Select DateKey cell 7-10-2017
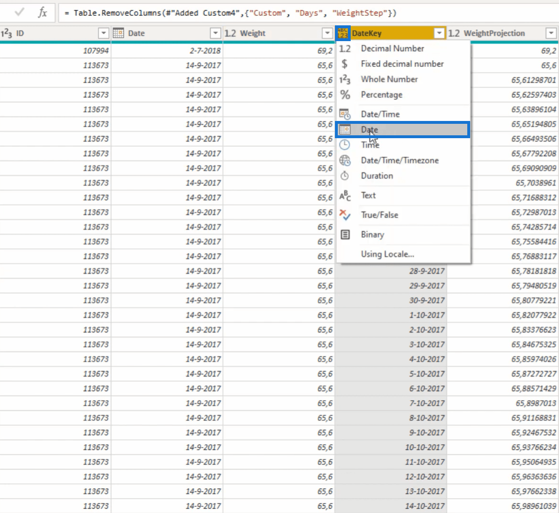 [391, 403]
